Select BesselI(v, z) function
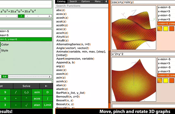The image size is (175, 114). point(65,100)
